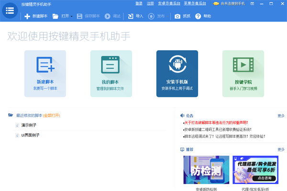Click the 全部打开 link
The width and height of the screenshot is (287, 191).
coord(51,116)
